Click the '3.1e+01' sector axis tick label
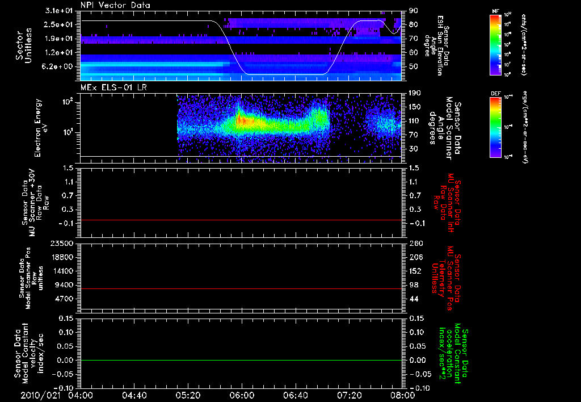This screenshot has height=402, width=581. pos(59,11)
